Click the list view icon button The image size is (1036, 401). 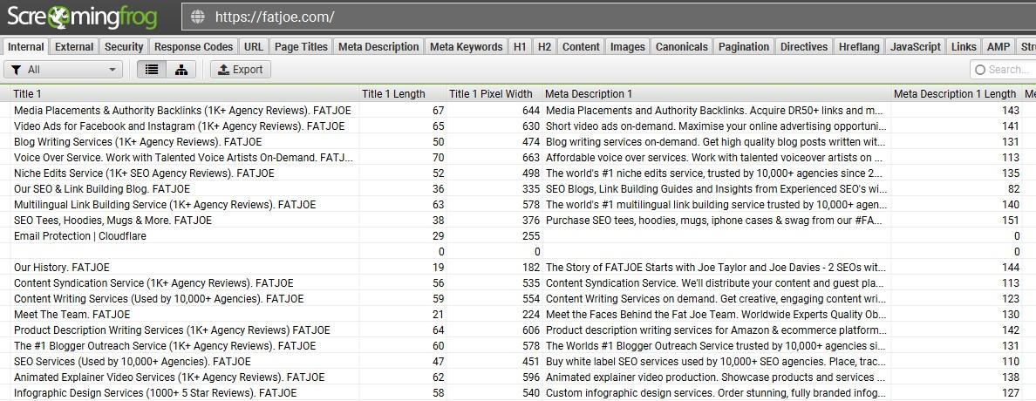tap(152, 70)
